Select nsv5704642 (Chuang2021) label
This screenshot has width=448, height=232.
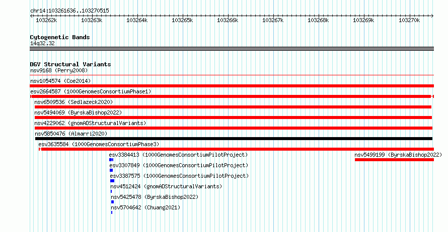point(145,207)
